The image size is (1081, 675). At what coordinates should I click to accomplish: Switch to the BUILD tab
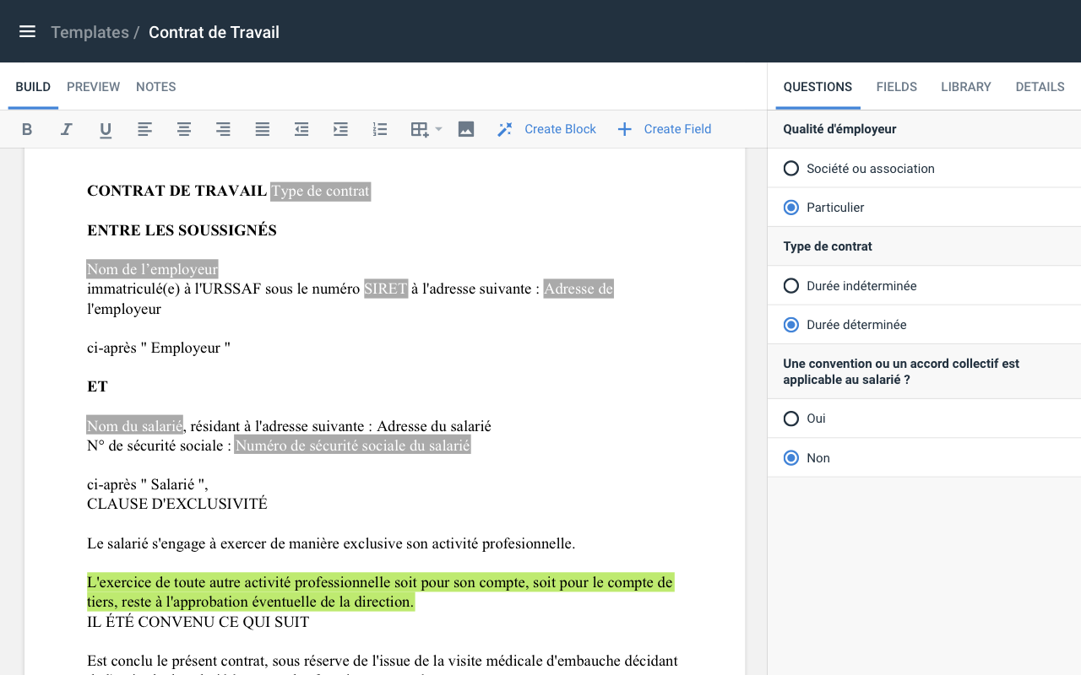point(33,87)
